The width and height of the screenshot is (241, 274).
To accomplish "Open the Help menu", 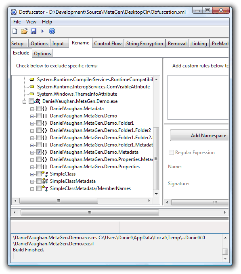I will (47, 22).
